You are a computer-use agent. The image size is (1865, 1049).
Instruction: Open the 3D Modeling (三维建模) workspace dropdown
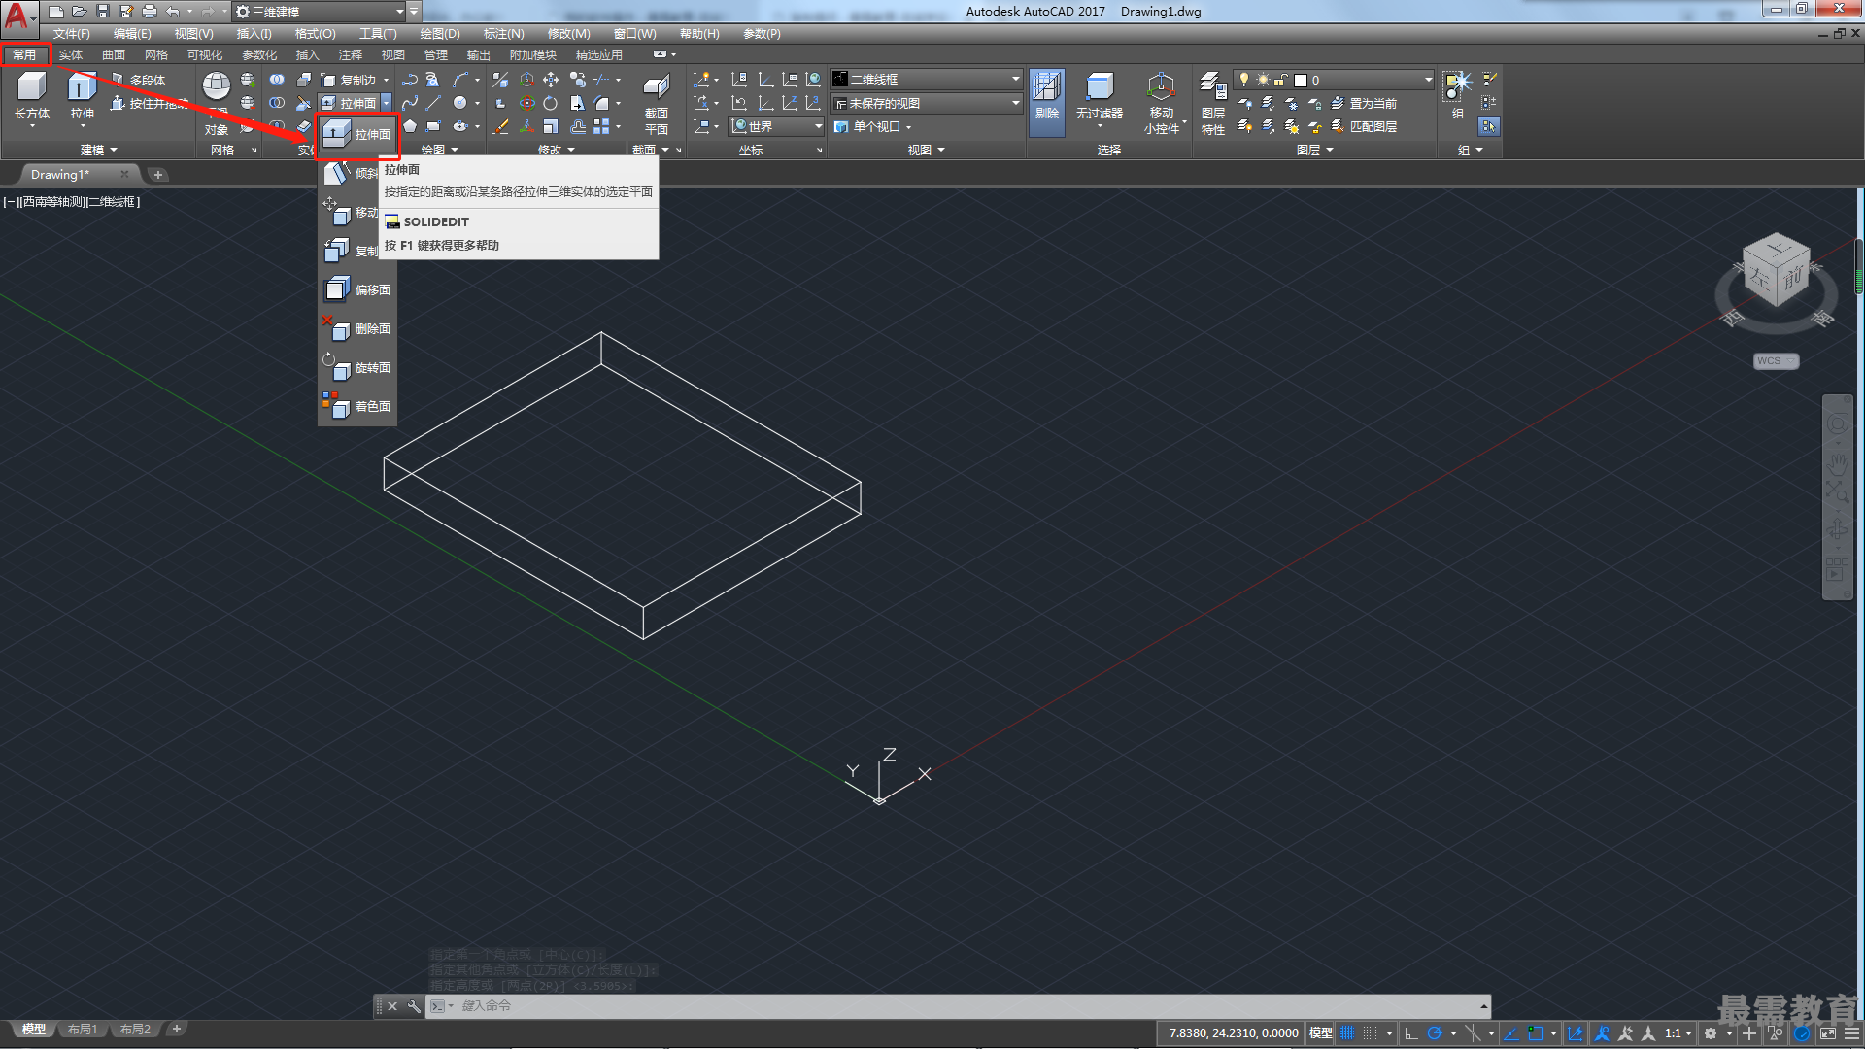[x=320, y=12]
